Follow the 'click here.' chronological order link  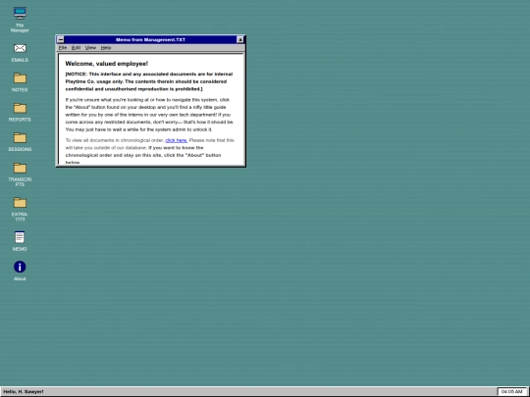coord(176,140)
